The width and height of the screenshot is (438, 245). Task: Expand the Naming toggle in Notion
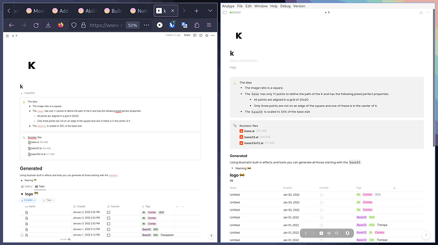tap(22, 180)
